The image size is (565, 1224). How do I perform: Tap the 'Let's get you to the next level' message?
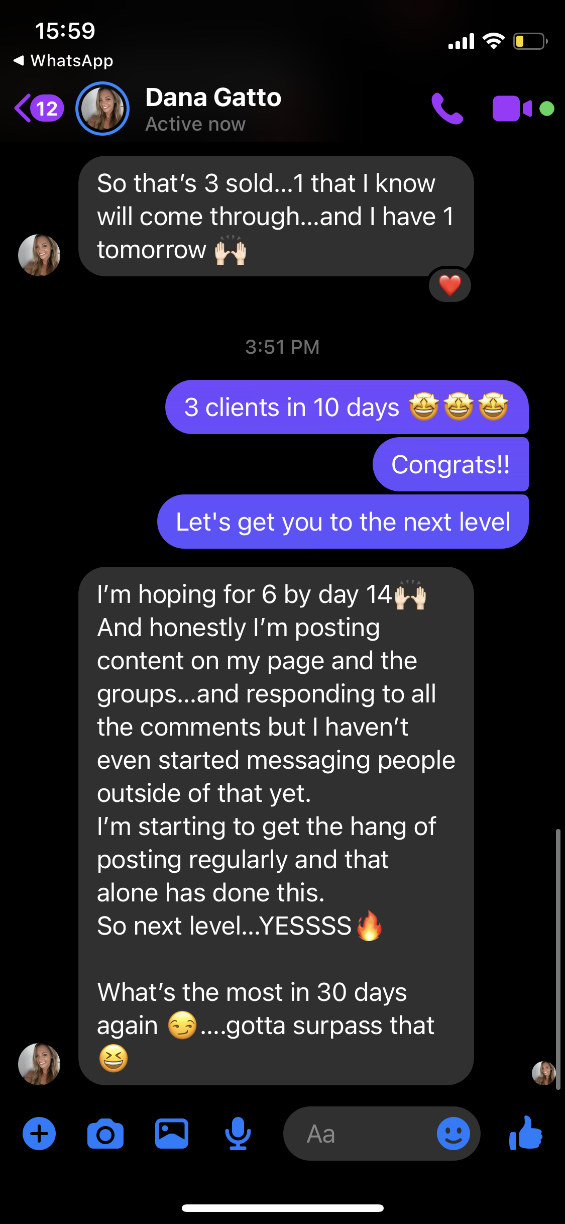click(x=343, y=522)
